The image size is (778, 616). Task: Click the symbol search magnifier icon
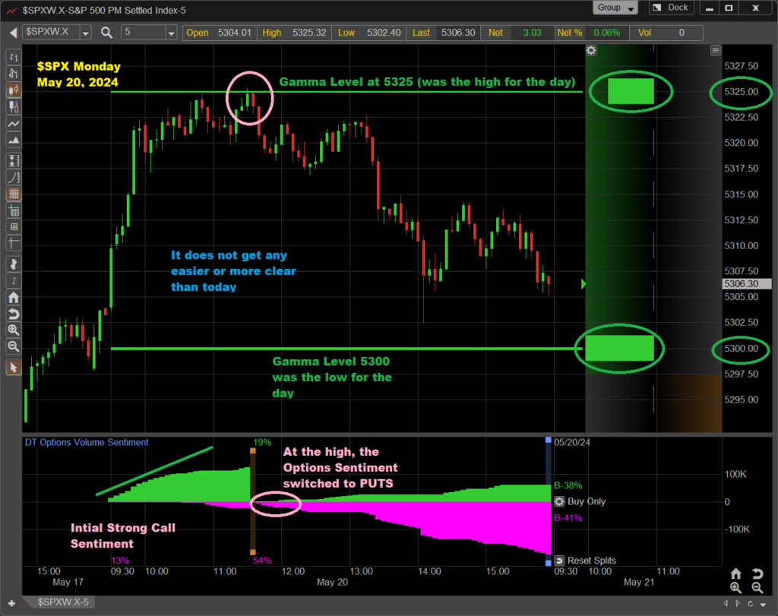click(x=106, y=33)
